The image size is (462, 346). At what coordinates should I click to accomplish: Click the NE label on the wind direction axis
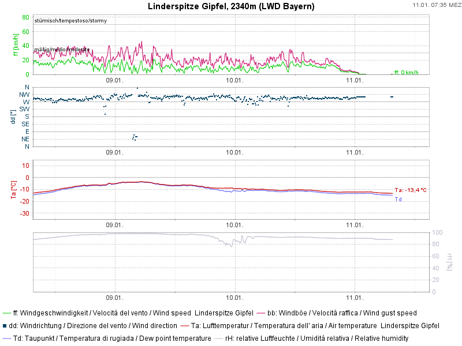point(25,139)
